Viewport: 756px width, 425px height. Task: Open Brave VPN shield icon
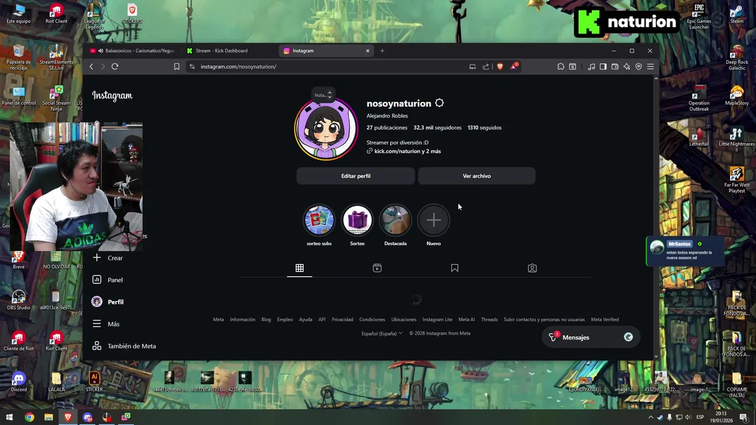pos(638,67)
